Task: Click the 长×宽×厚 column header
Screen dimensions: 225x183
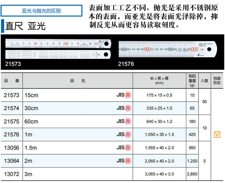Action: tap(159, 81)
